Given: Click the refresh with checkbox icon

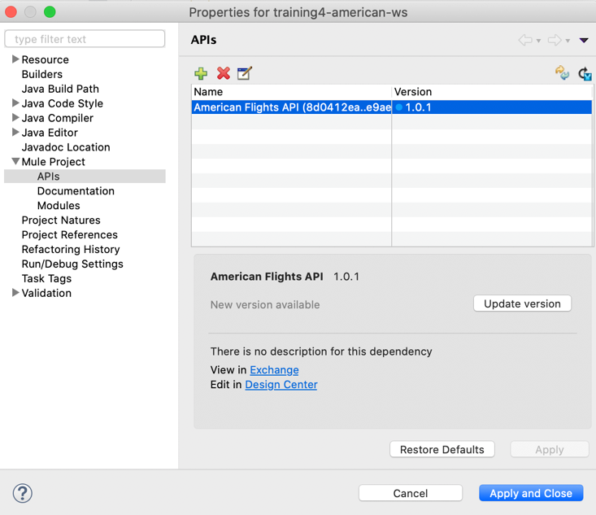Looking at the screenshot, I should pos(585,73).
